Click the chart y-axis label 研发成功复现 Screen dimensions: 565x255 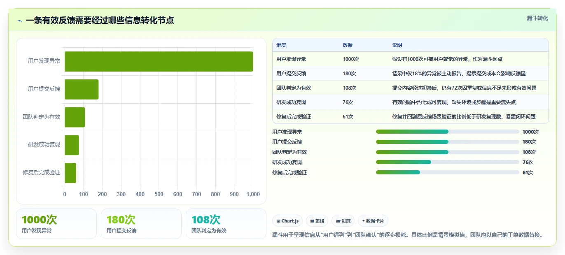click(44, 145)
